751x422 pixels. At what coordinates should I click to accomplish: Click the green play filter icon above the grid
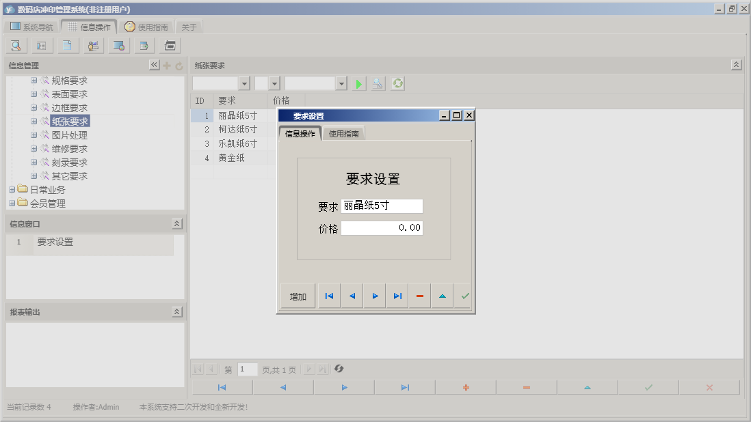tap(359, 83)
